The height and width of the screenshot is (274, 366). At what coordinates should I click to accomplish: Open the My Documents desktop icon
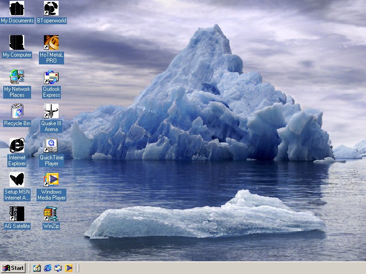(17, 9)
